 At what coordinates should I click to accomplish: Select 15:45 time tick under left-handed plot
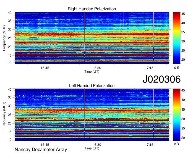(x=45, y=145)
